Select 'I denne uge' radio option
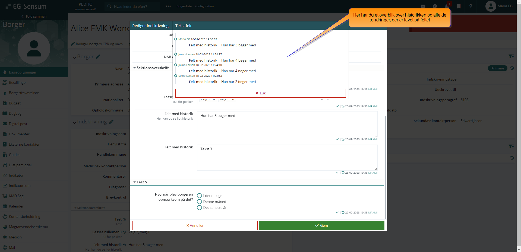521x252 pixels. tap(199, 196)
